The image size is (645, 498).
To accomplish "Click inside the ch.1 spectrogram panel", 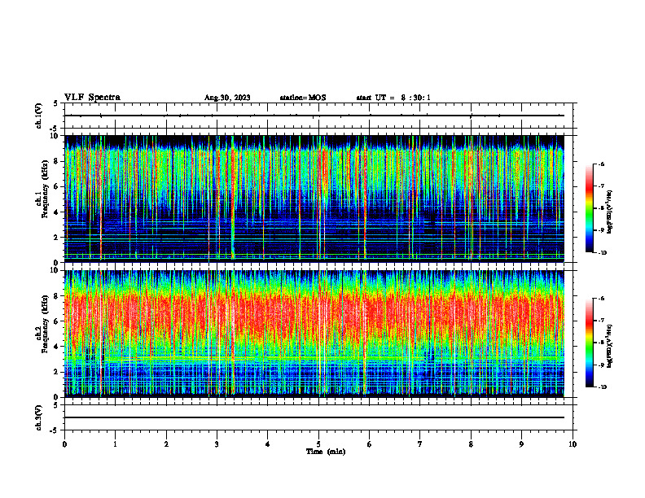I will (314, 199).
